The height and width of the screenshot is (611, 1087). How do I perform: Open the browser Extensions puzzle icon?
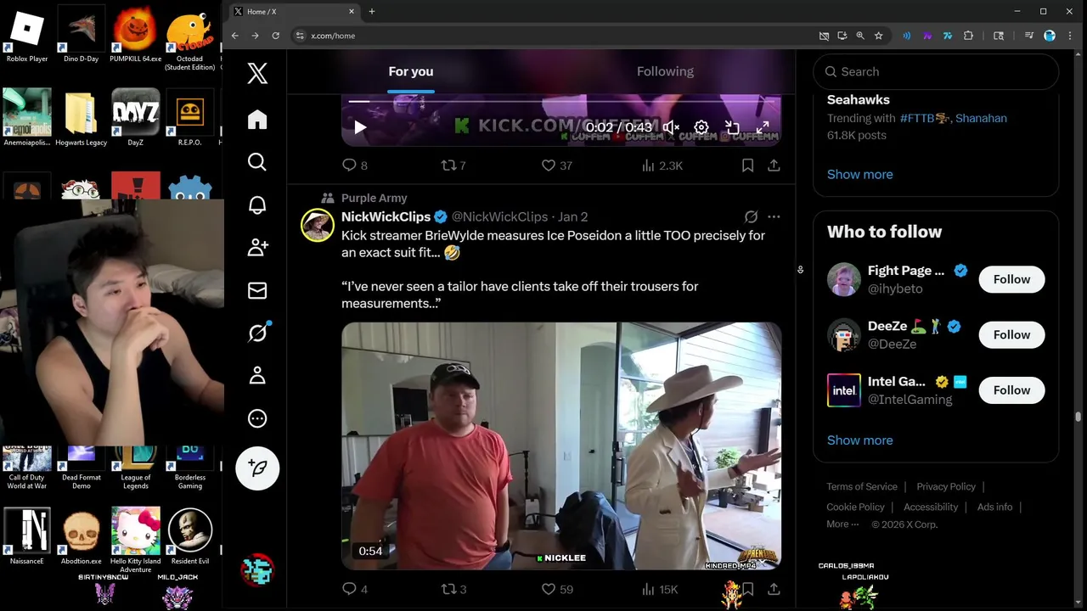pyautogui.click(x=968, y=36)
